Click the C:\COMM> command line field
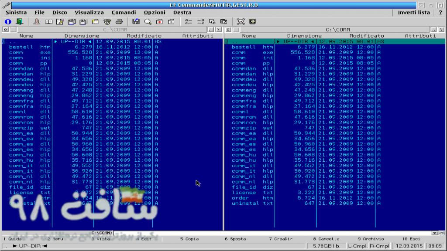The width and height of the screenshot is (447, 251). click(272, 233)
